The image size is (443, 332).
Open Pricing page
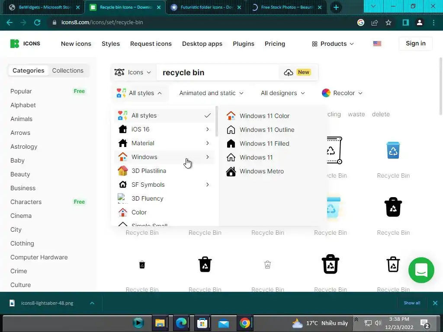275,44
